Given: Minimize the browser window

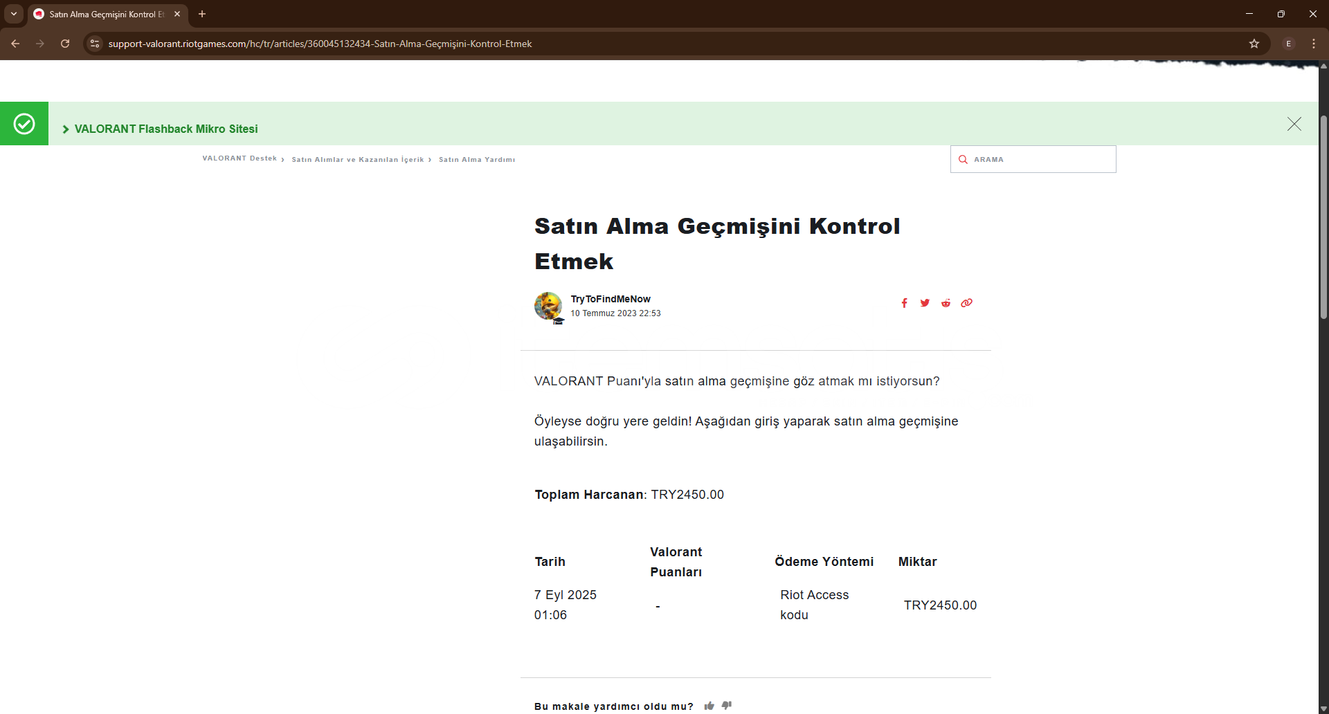Looking at the screenshot, I should click(1249, 14).
